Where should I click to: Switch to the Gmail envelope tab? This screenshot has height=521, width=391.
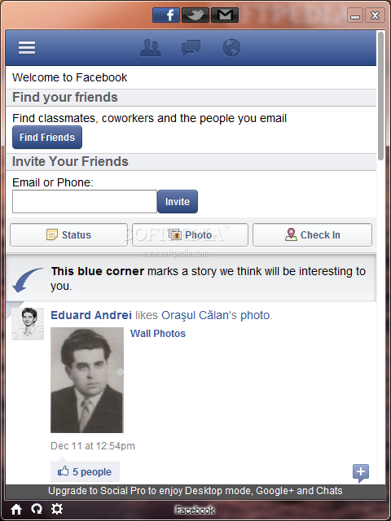pos(225,15)
